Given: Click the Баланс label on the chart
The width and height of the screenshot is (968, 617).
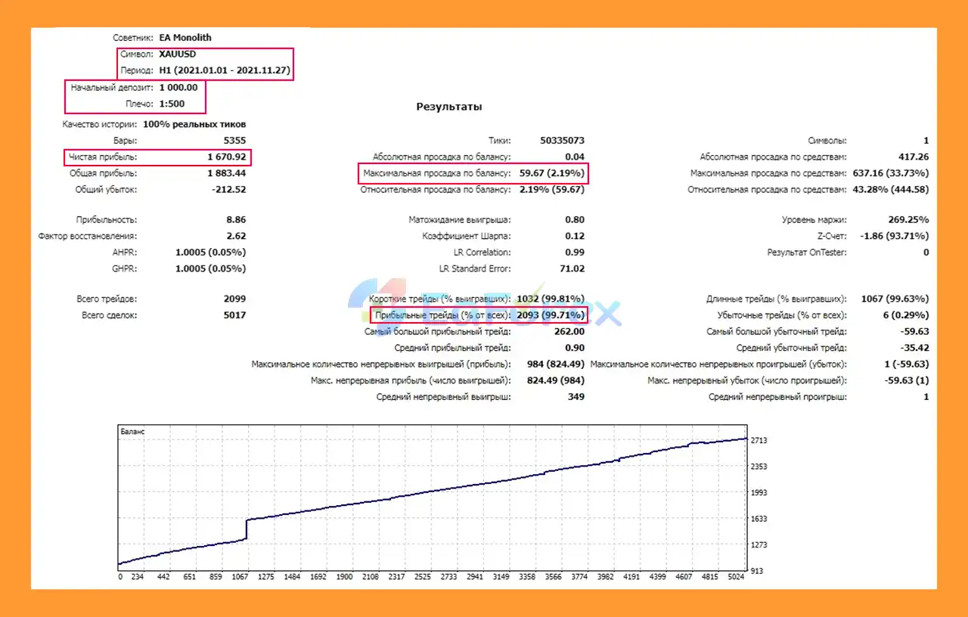Looking at the screenshot, I should pyautogui.click(x=132, y=432).
